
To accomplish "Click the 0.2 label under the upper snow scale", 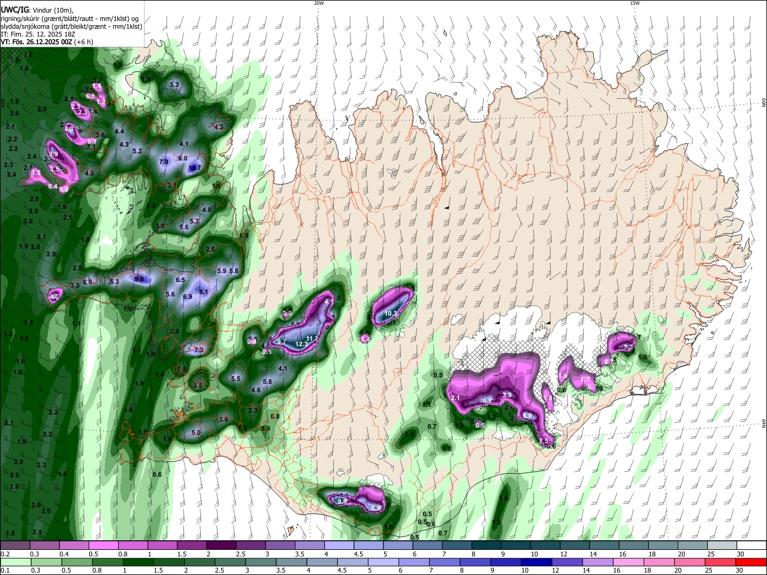I will click(x=5, y=554).
